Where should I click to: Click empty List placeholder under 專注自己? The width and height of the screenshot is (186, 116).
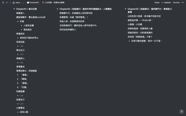click(x=21, y=54)
